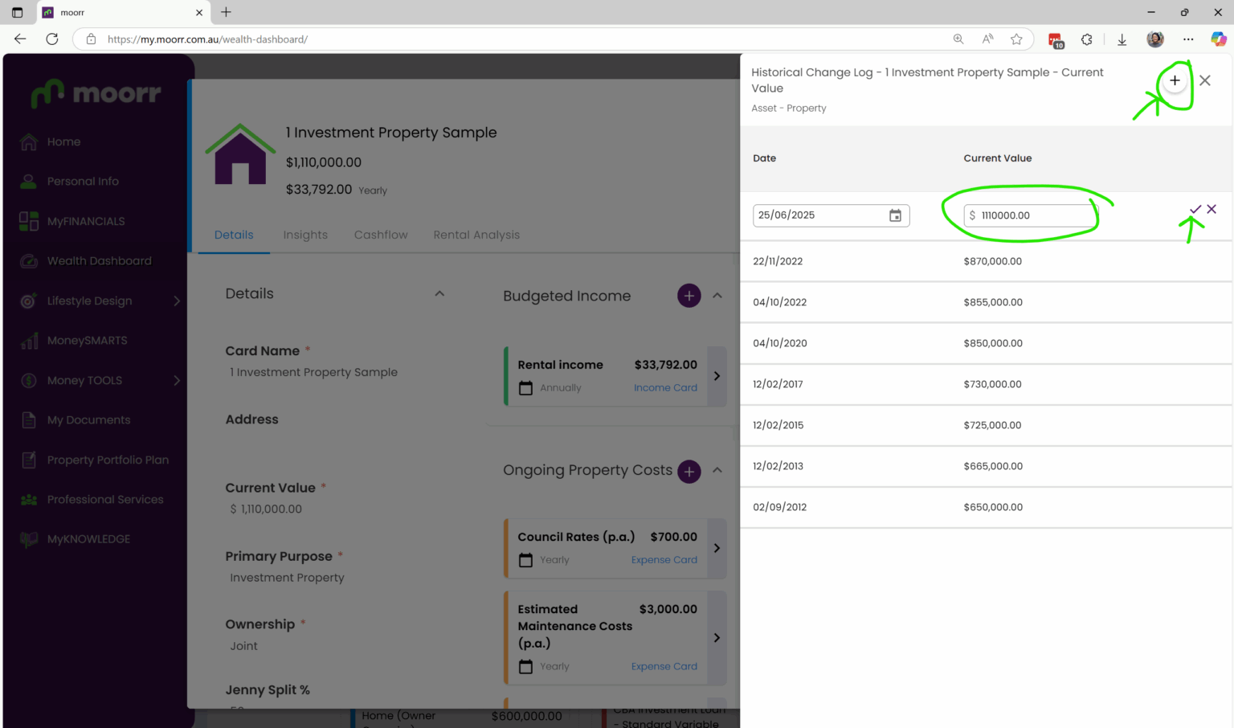Expand the Money TOOLS submenu

pyautogui.click(x=177, y=380)
